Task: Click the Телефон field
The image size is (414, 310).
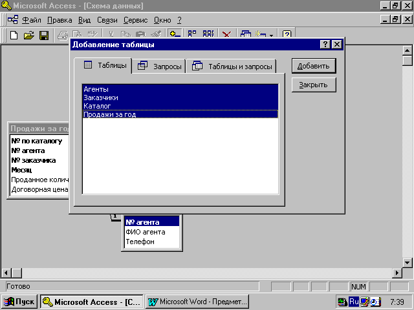Action: 152,242
